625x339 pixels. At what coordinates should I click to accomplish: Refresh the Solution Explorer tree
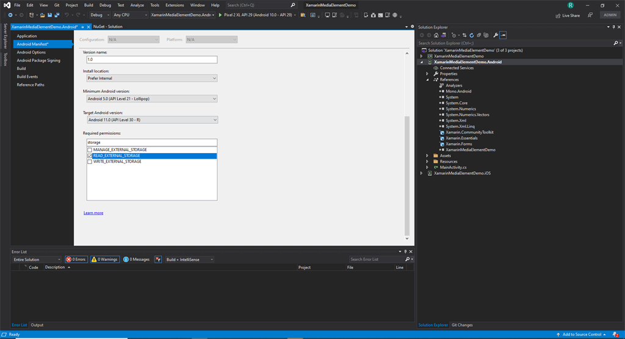coord(472,35)
